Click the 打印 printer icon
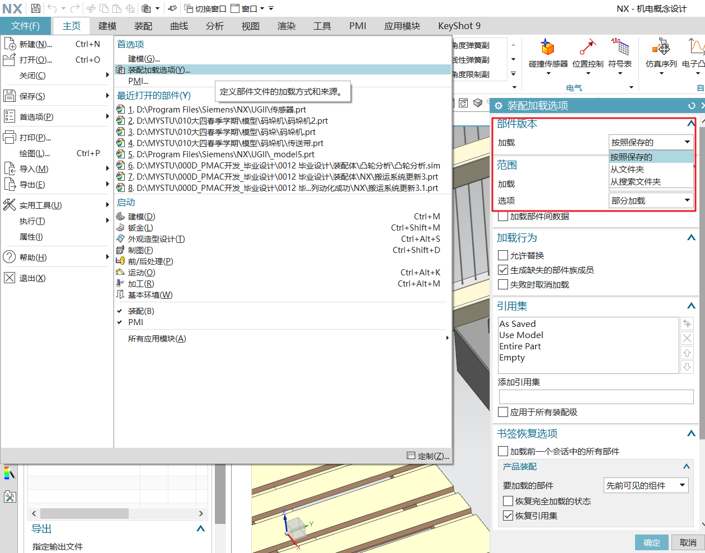Viewport: 705px width, 553px height. click(10, 137)
